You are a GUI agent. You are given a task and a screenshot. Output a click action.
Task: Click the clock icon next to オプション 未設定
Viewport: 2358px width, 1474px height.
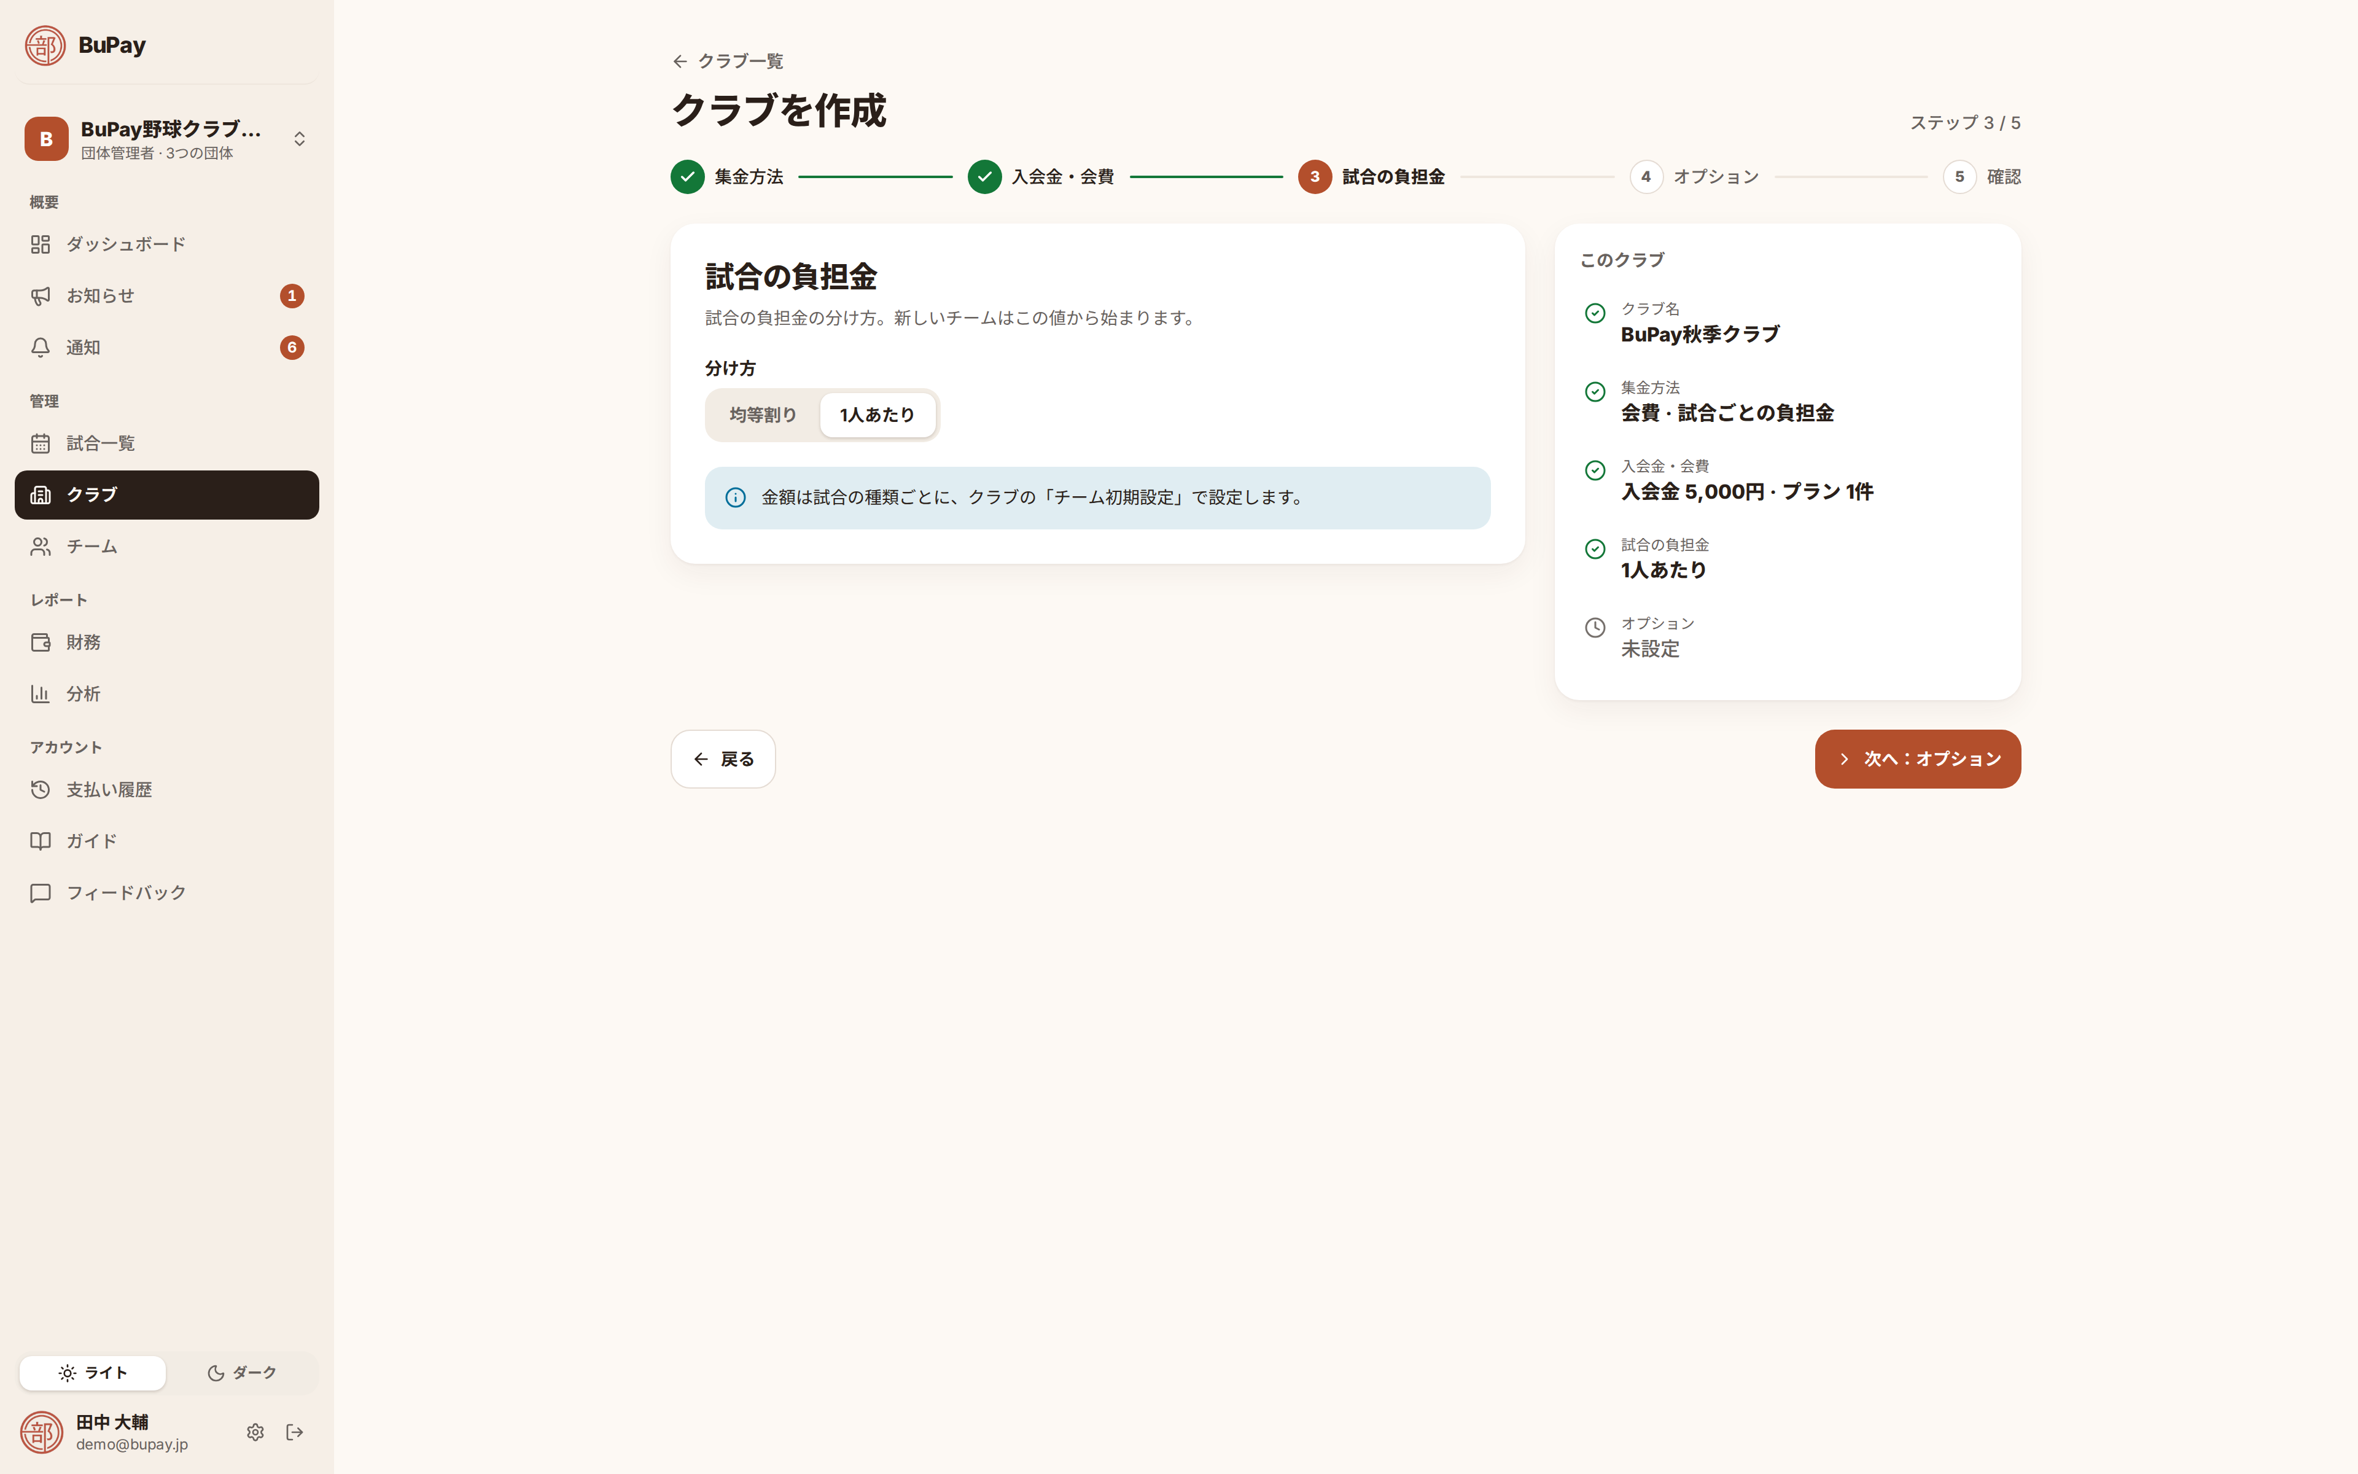[x=1595, y=628]
